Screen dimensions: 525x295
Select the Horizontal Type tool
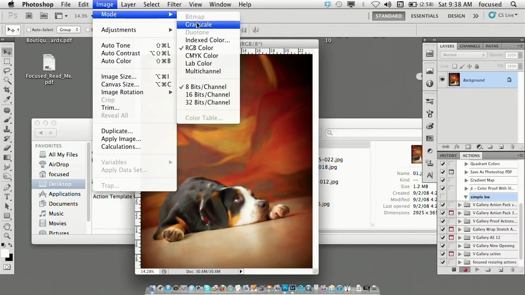[x=7, y=197]
